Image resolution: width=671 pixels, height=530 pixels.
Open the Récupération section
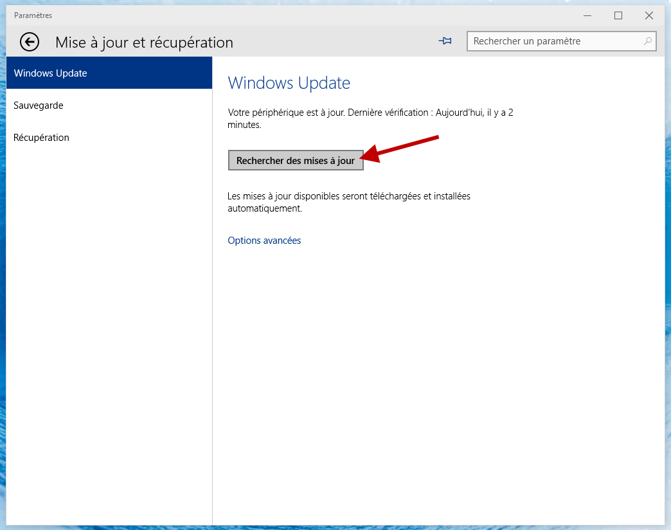109,138
